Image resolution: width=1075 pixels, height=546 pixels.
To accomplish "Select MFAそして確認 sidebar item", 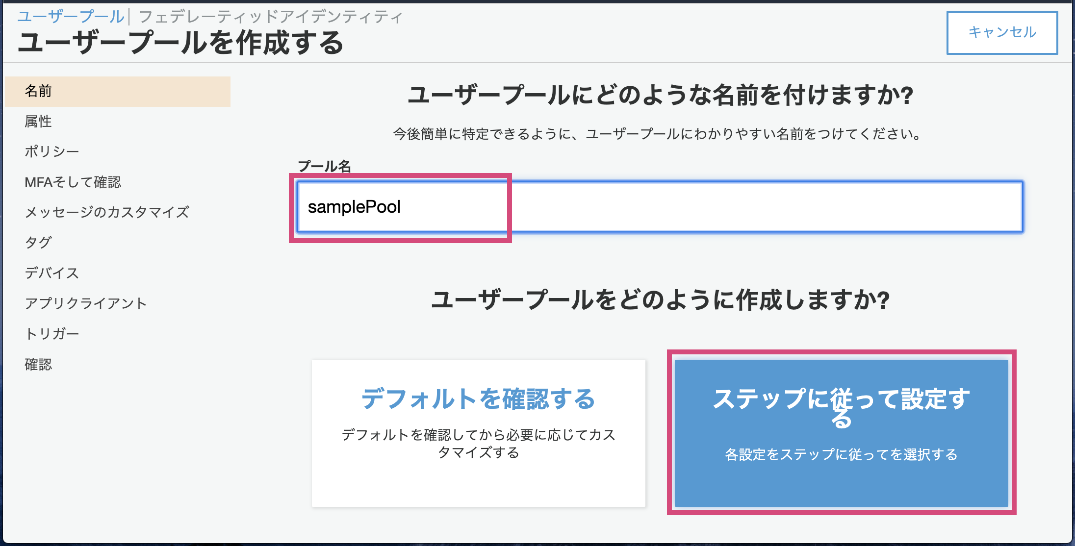I will (x=73, y=182).
